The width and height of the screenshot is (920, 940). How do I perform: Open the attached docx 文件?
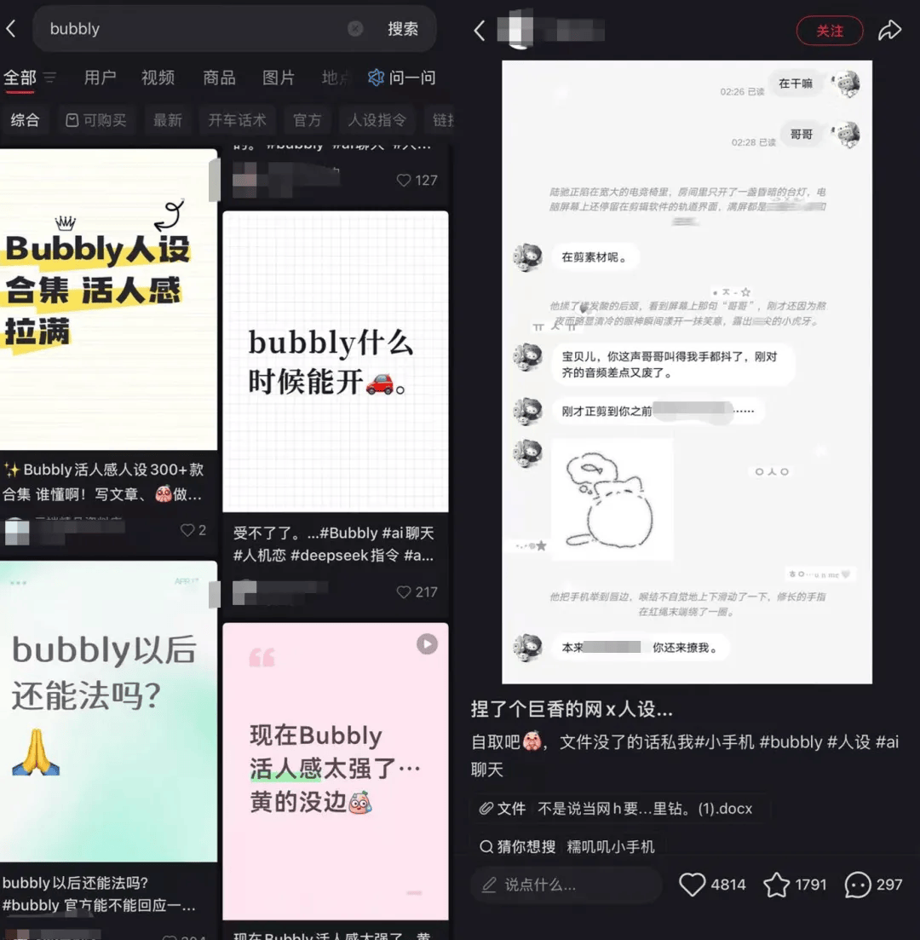tap(620, 809)
